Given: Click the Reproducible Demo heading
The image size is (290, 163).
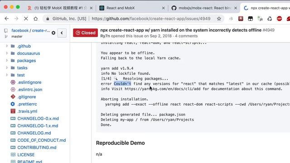Looking at the screenshot, I should [121, 143].
